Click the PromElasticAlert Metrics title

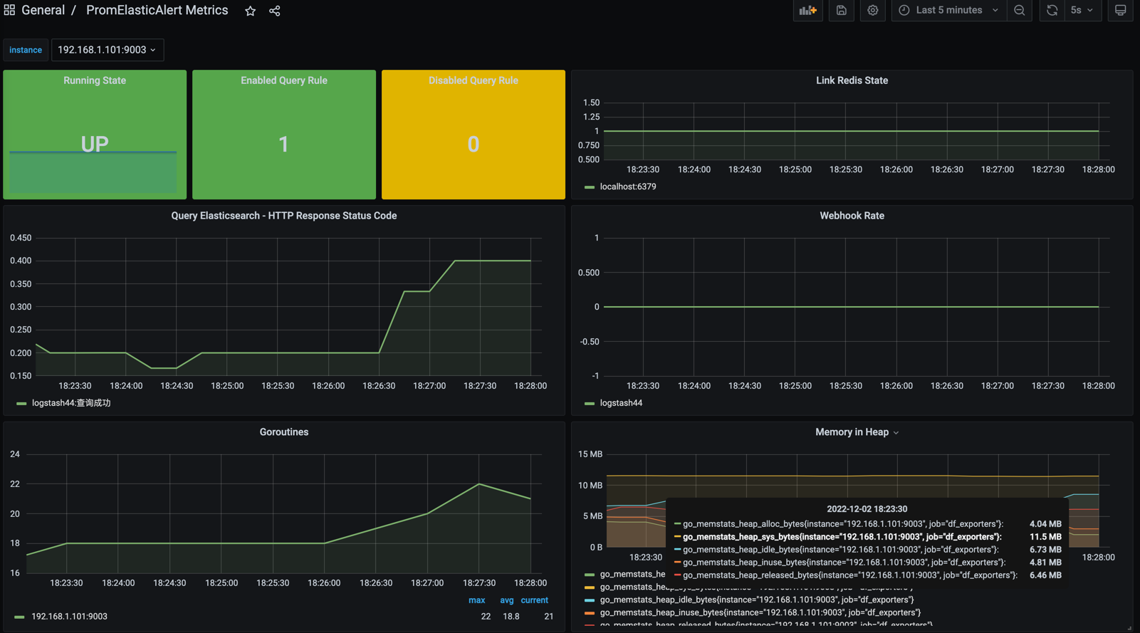157,10
